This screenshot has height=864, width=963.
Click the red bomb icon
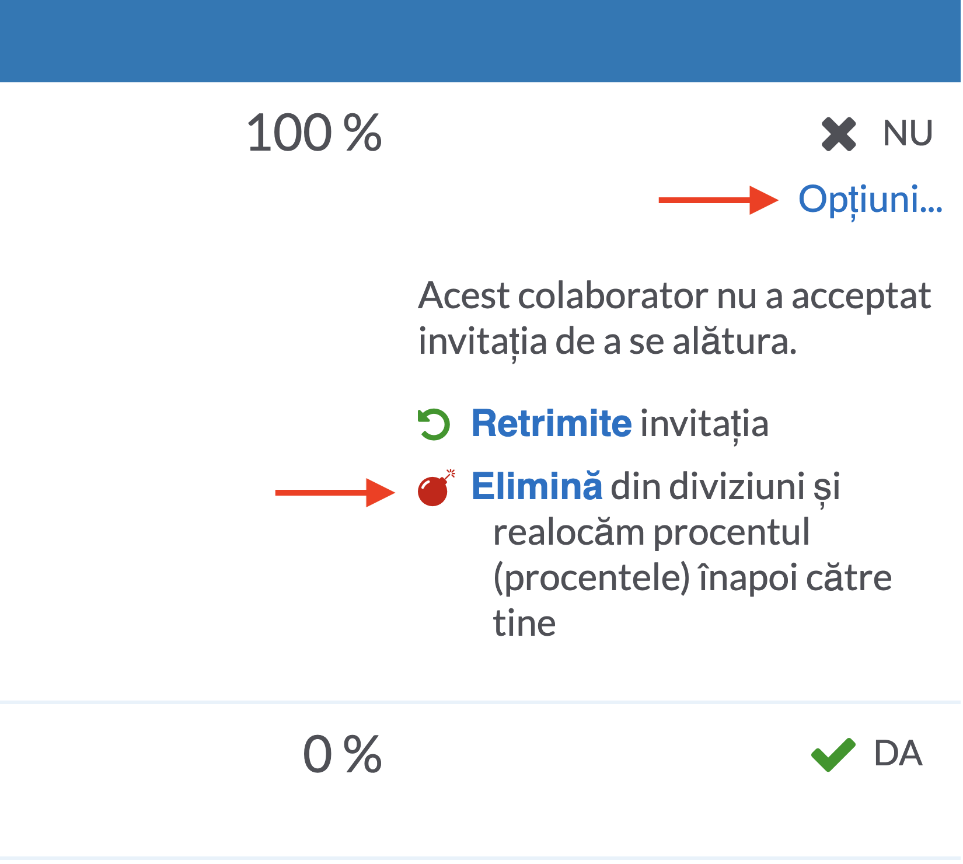click(x=435, y=488)
